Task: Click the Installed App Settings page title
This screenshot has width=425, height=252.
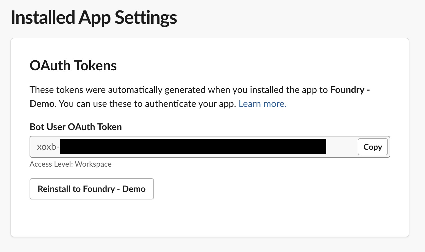Action: (x=93, y=17)
